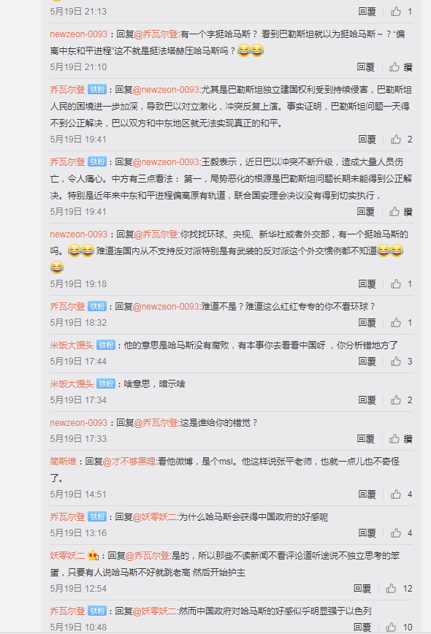This screenshot has width=431, height=634.
Task: Open 妖零妖二 commenter profile link
Action: coord(67,556)
